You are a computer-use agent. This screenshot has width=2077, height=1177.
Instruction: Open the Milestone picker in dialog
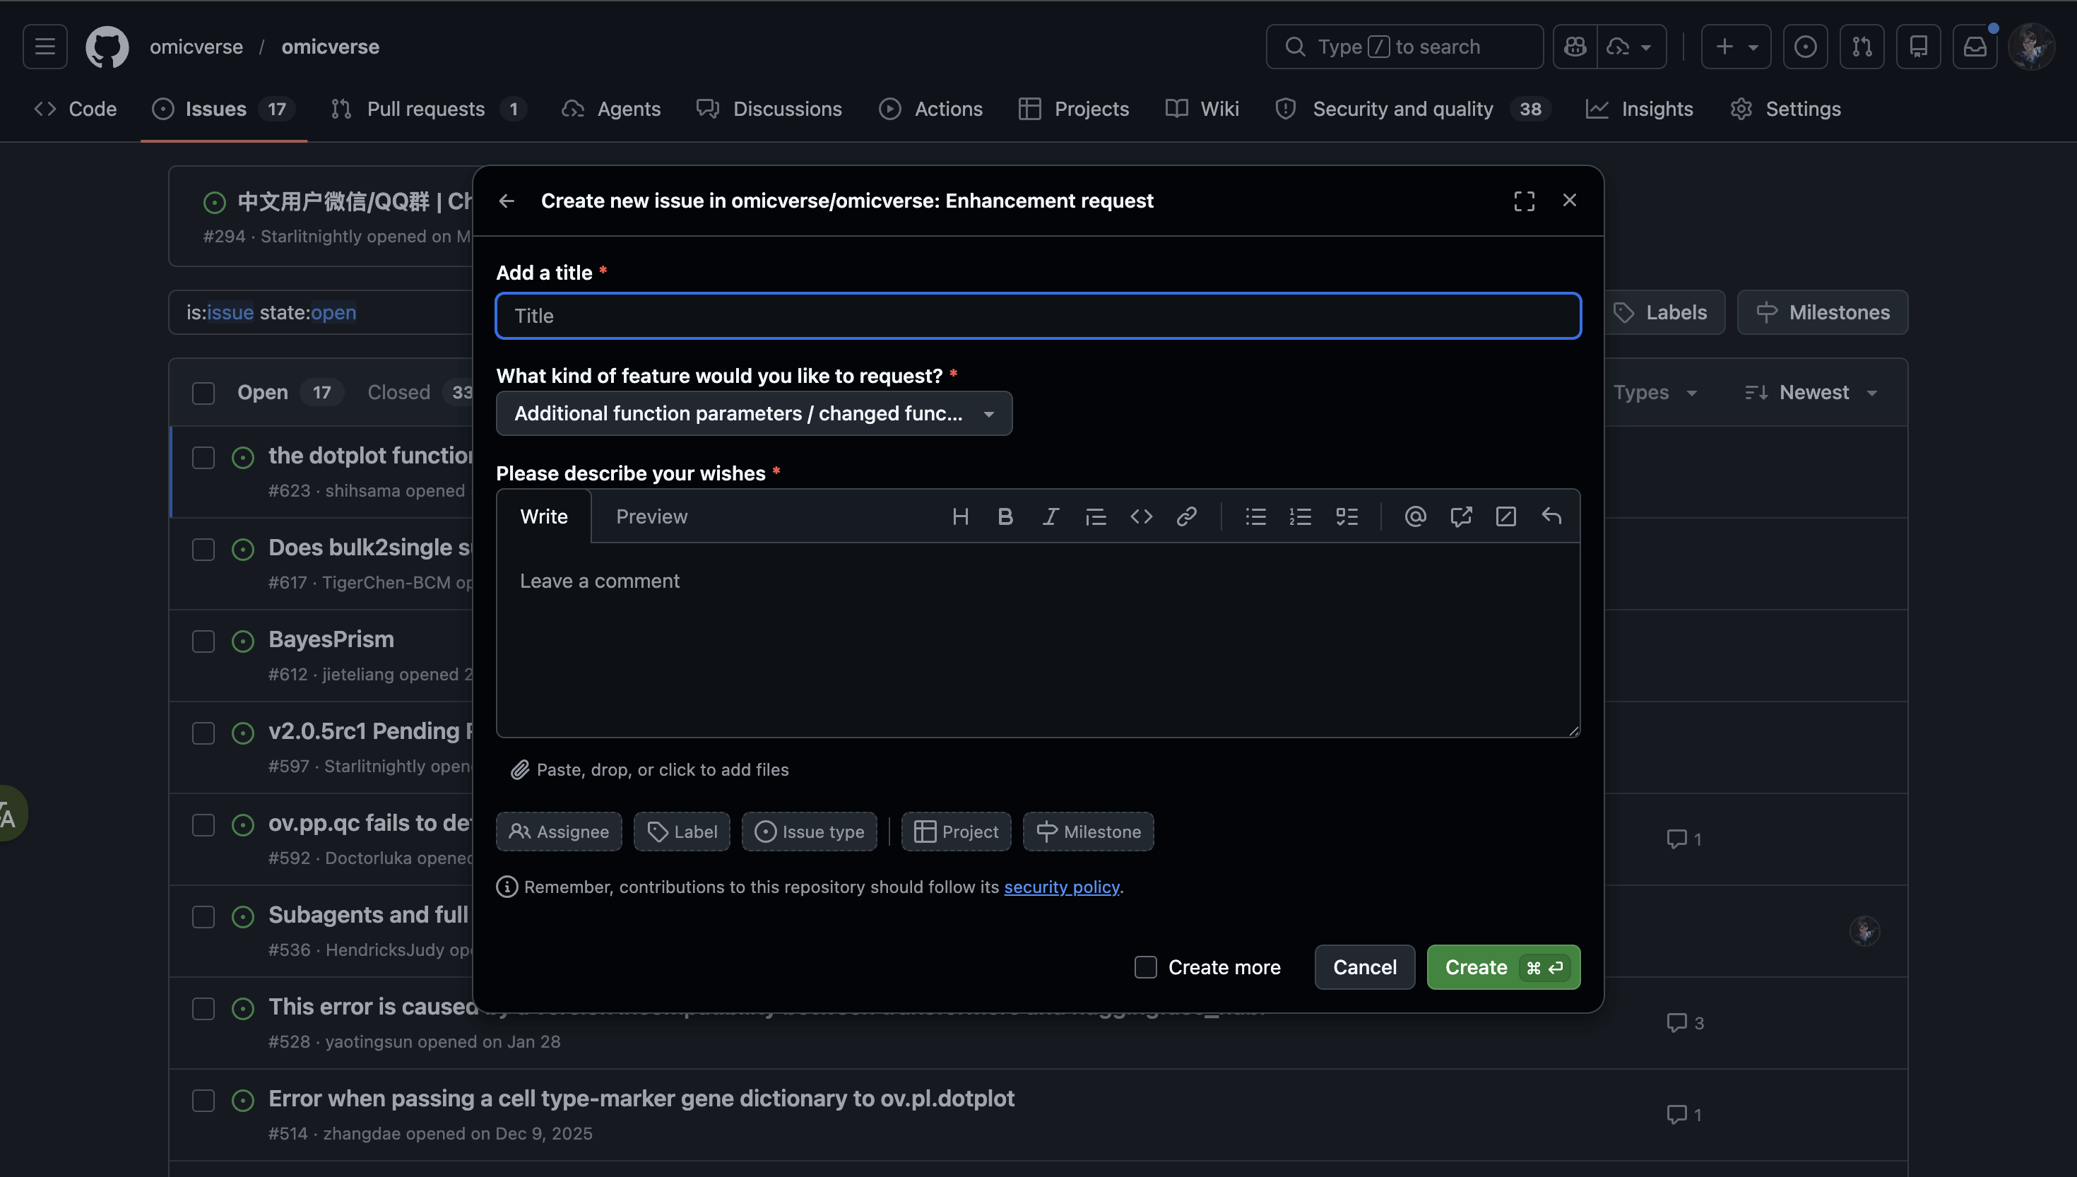tap(1088, 832)
